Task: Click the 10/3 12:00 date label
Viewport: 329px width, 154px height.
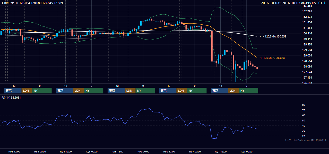Action: pos(14,152)
